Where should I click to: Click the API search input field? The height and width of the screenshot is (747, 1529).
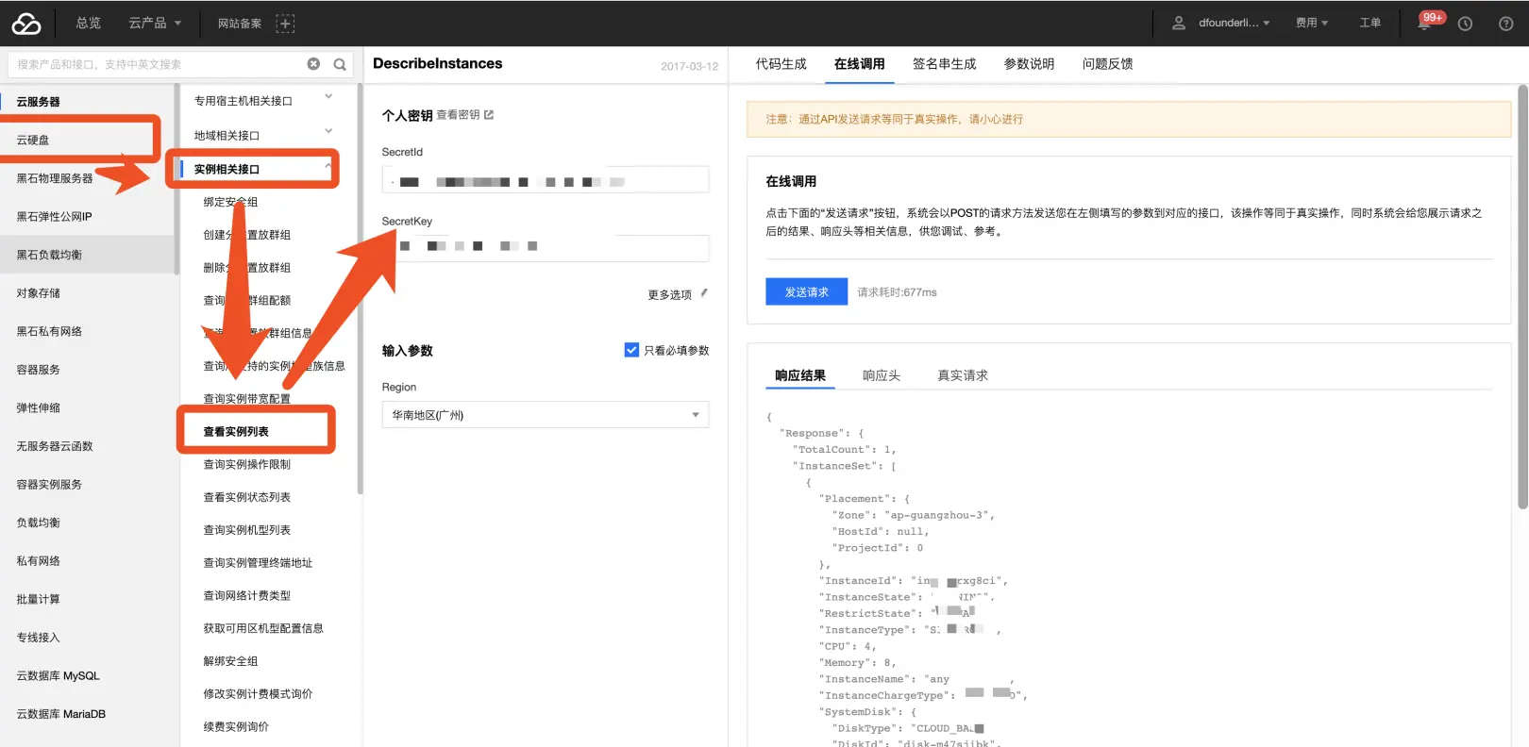pos(156,64)
